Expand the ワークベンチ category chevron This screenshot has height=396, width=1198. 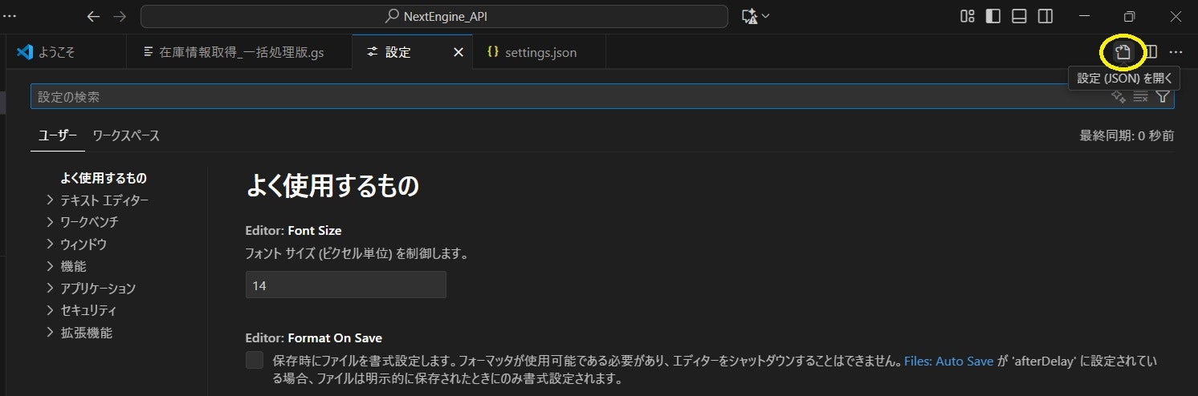point(50,221)
